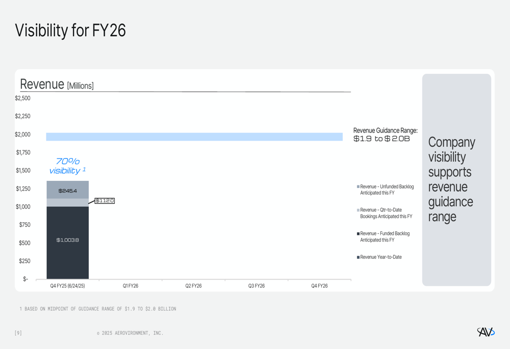This screenshot has width=510, height=349.
Task: Click the $2,500 y-axis label
Action: tap(22, 98)
